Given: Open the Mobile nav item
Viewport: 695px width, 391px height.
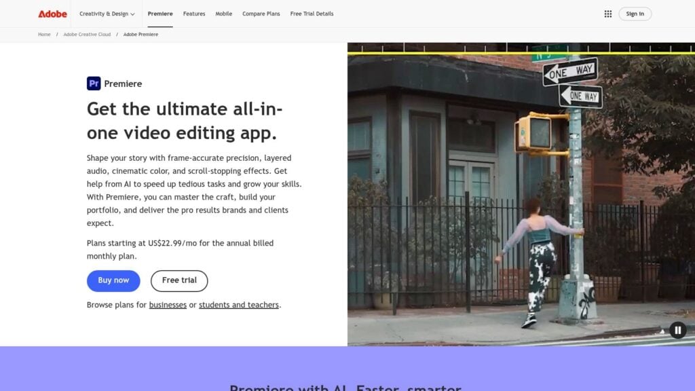Looking at the screenshot, I should point(223,14).
